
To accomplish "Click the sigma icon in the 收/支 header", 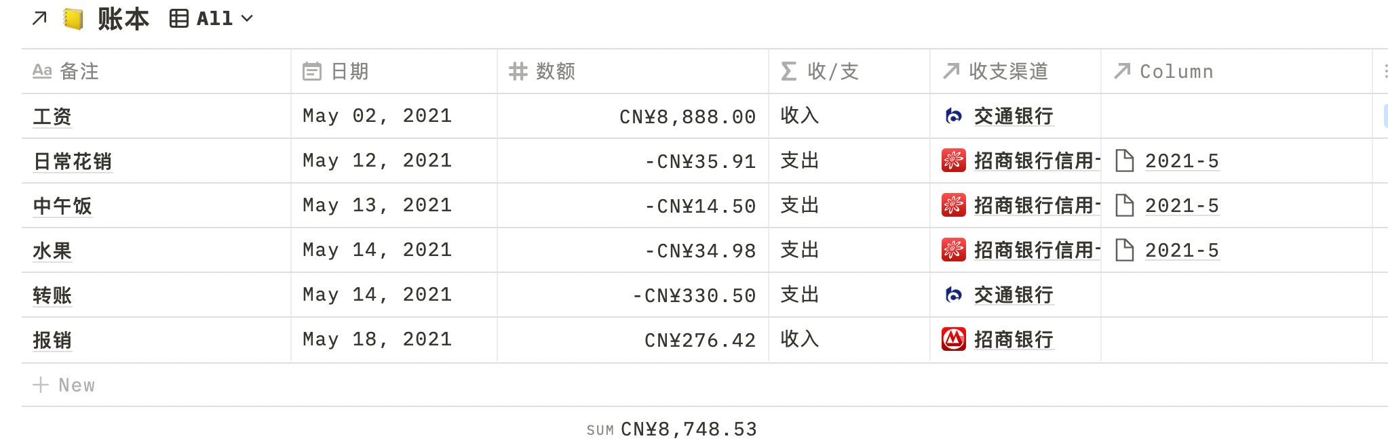I will (788, 70).
